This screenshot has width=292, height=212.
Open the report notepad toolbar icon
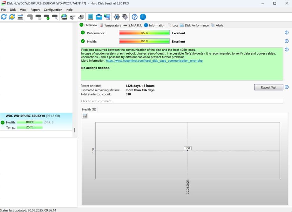click(91, 17)
